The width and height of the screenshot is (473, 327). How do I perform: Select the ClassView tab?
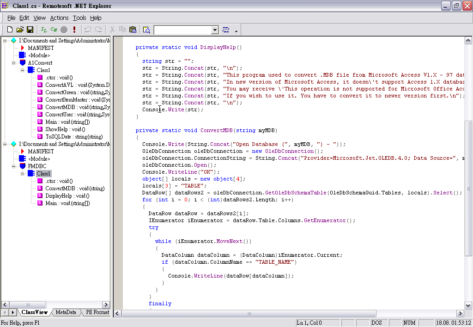point(34,312)
